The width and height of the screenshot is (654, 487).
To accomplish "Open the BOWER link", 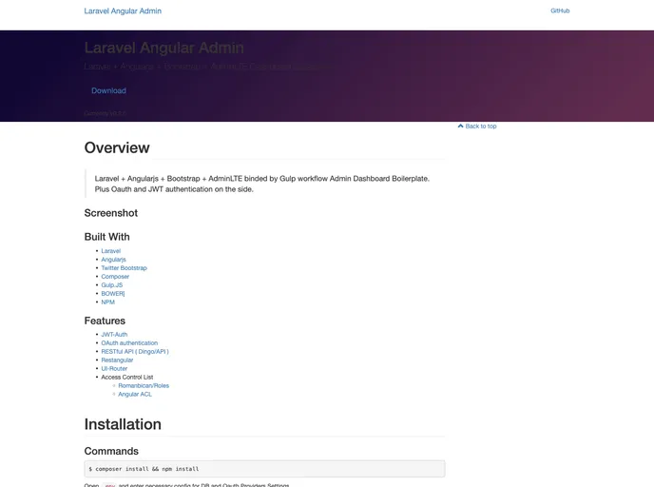I will click(112, 293).
